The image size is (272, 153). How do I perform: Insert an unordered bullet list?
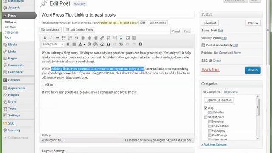64,38
